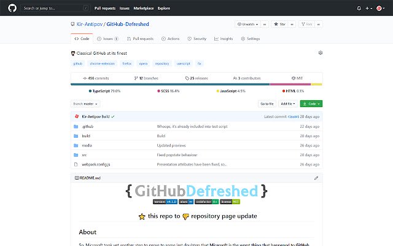393x246 pixels.
Task: Open the repository topic tag
Action: click(162, 63)
